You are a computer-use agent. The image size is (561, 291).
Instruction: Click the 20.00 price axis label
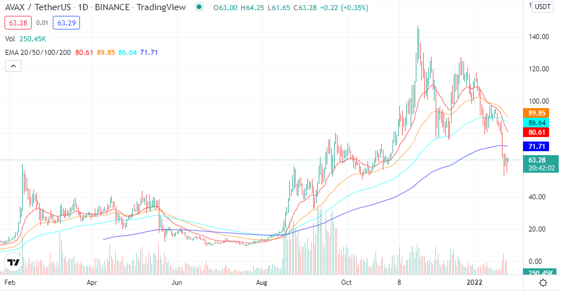(x=537, y=229)
